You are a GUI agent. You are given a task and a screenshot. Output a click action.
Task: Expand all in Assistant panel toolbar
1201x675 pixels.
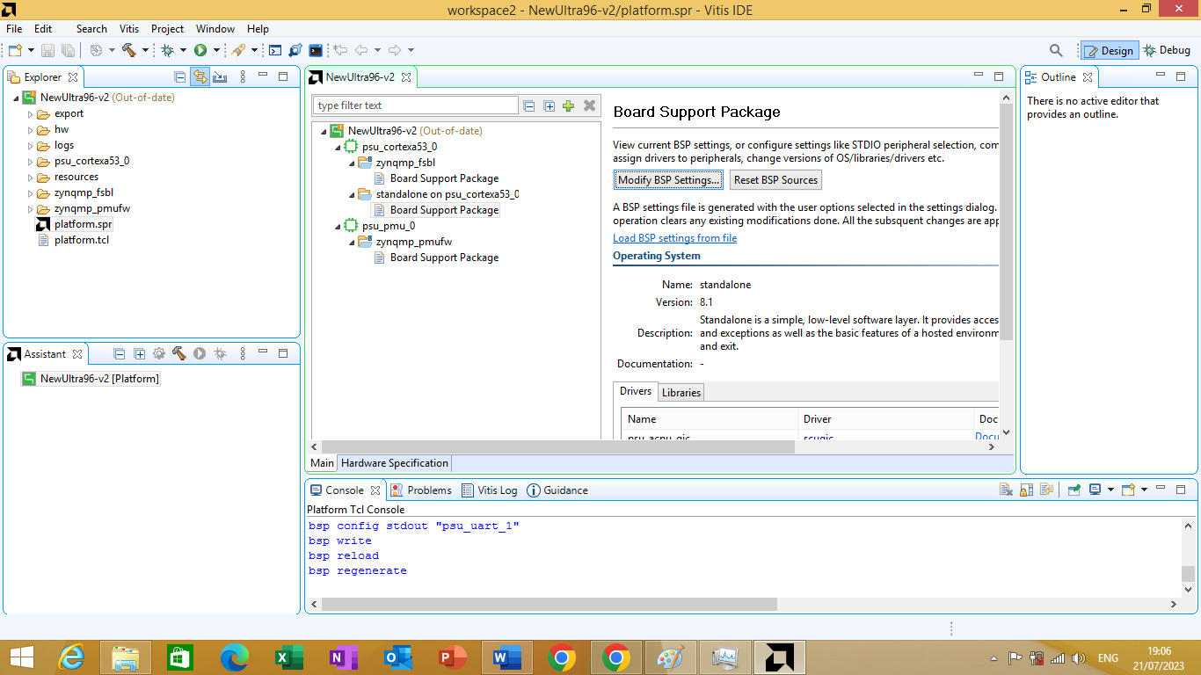139,354
